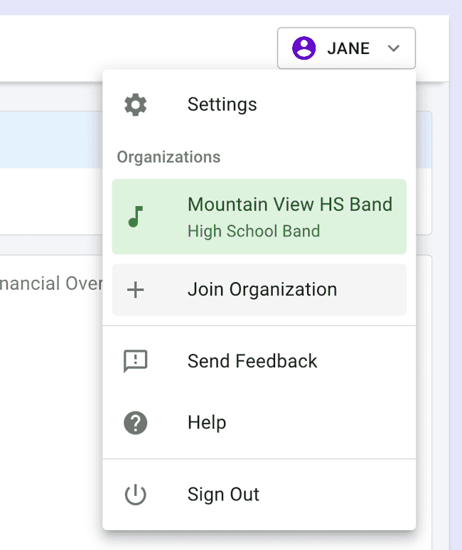Choose the Join Organization option

[x=262, y=290]
